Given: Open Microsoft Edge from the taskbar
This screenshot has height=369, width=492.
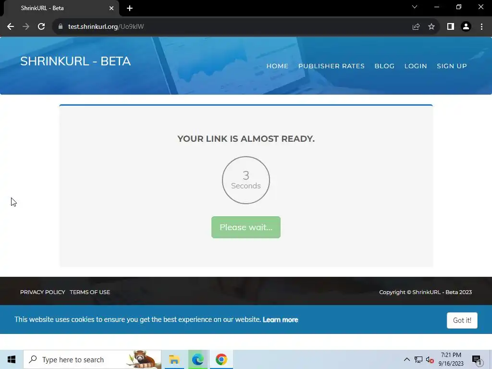Looking at the screenshot, I should coord(197,359).
